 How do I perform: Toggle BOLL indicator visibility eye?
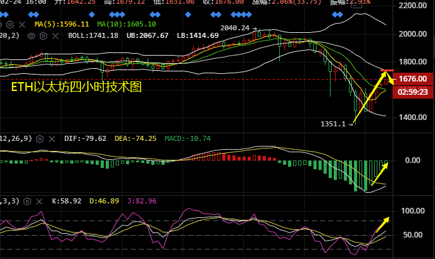[x=32, y=36]
